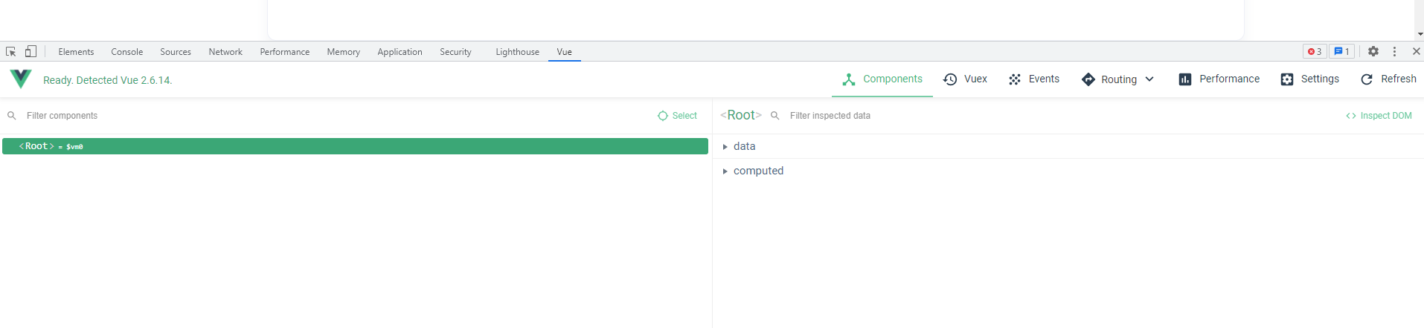Screen dimensions: 1424x328
Task: Click the Inspect DOM link
Action: pyautogui.click(x=1379, y=116)
